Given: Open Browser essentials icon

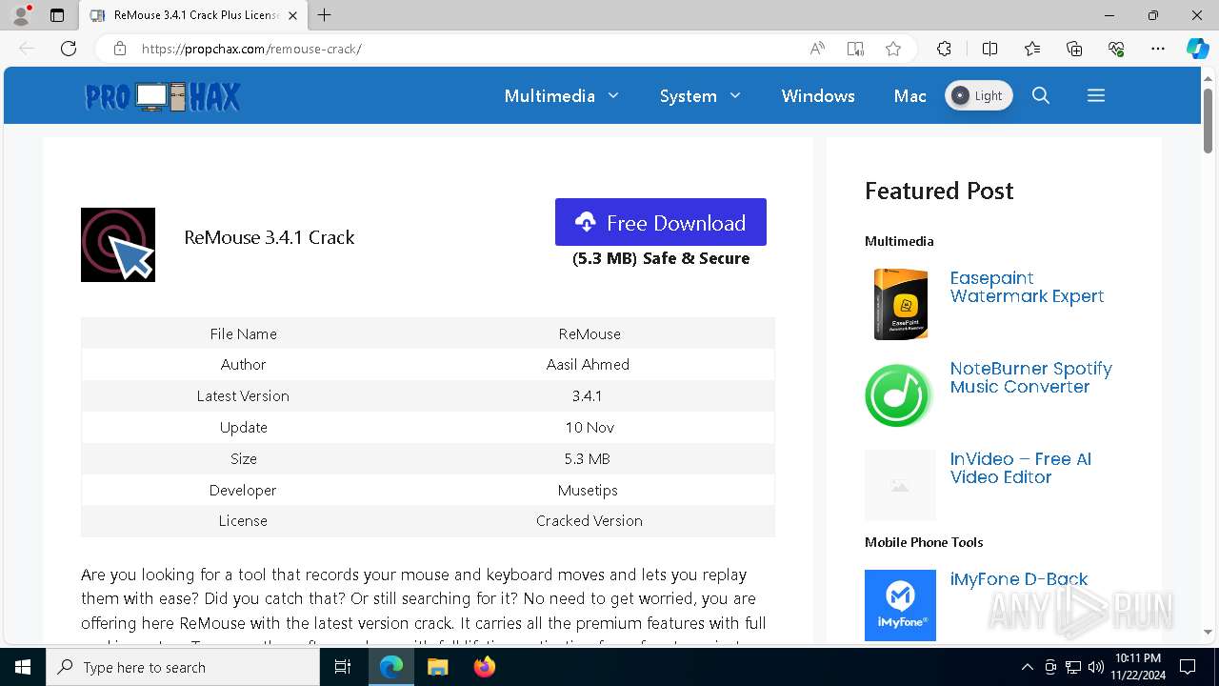Looking at the screenshot, I should click(1116, 49).
